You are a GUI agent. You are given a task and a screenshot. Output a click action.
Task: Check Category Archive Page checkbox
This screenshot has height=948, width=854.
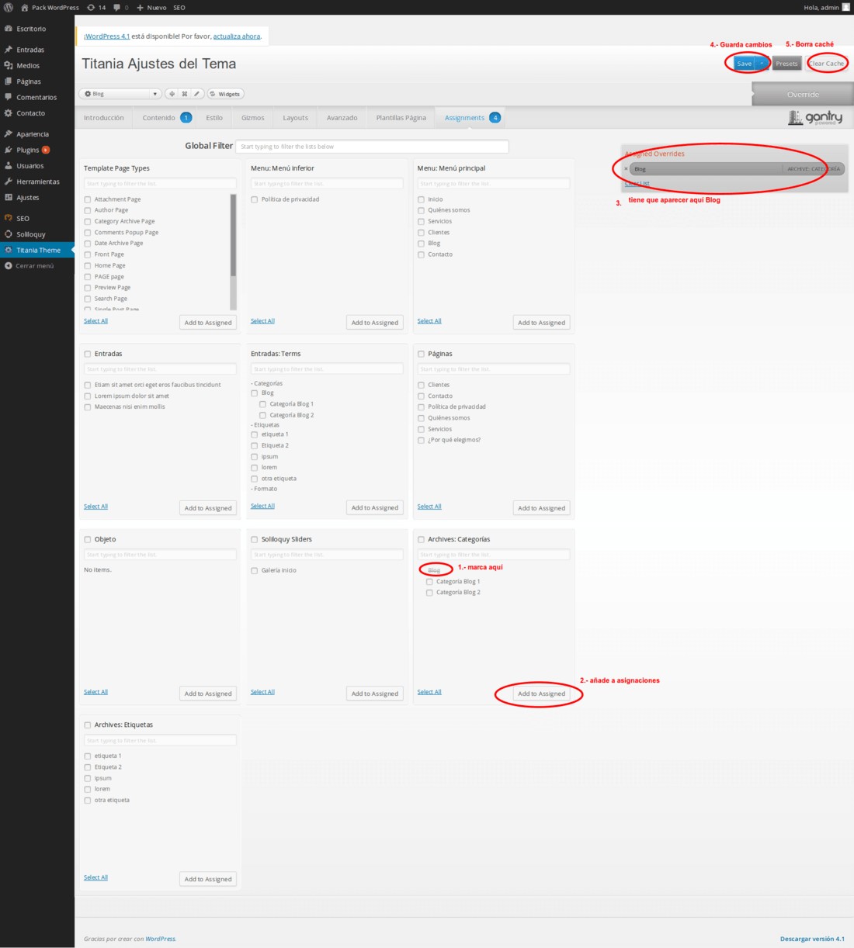[88, 221]
